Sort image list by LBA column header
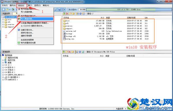 146,18
